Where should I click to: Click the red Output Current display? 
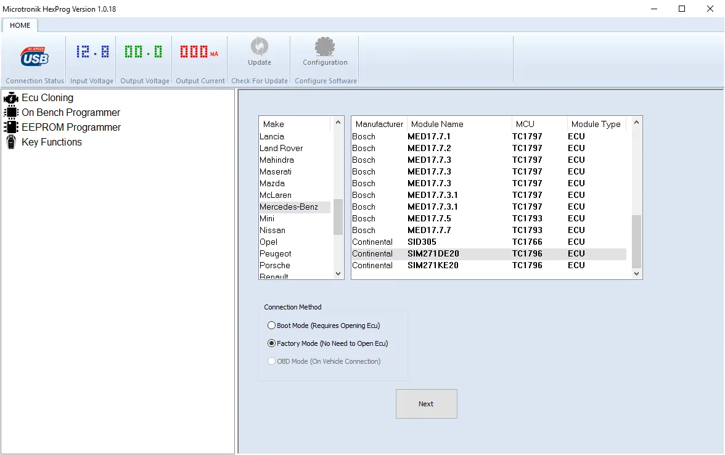[x=199, y=51]
